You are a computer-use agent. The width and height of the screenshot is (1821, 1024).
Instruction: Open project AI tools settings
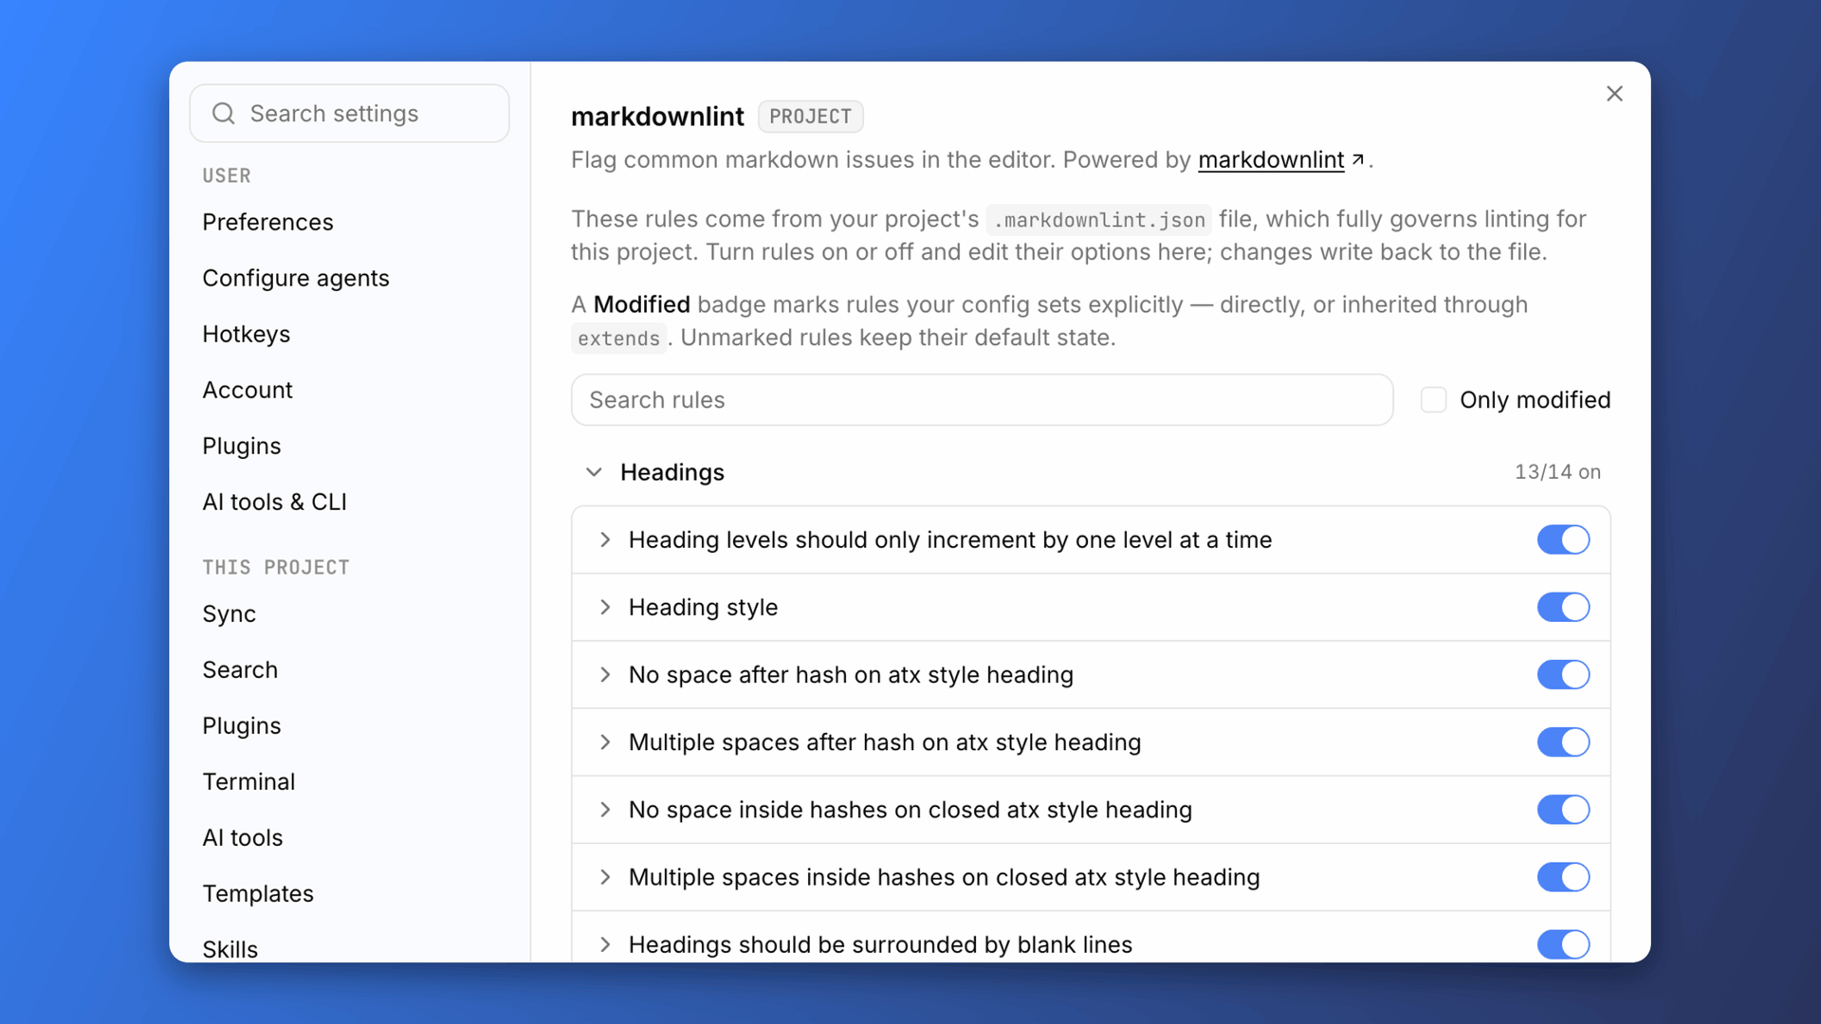(243, 837)
